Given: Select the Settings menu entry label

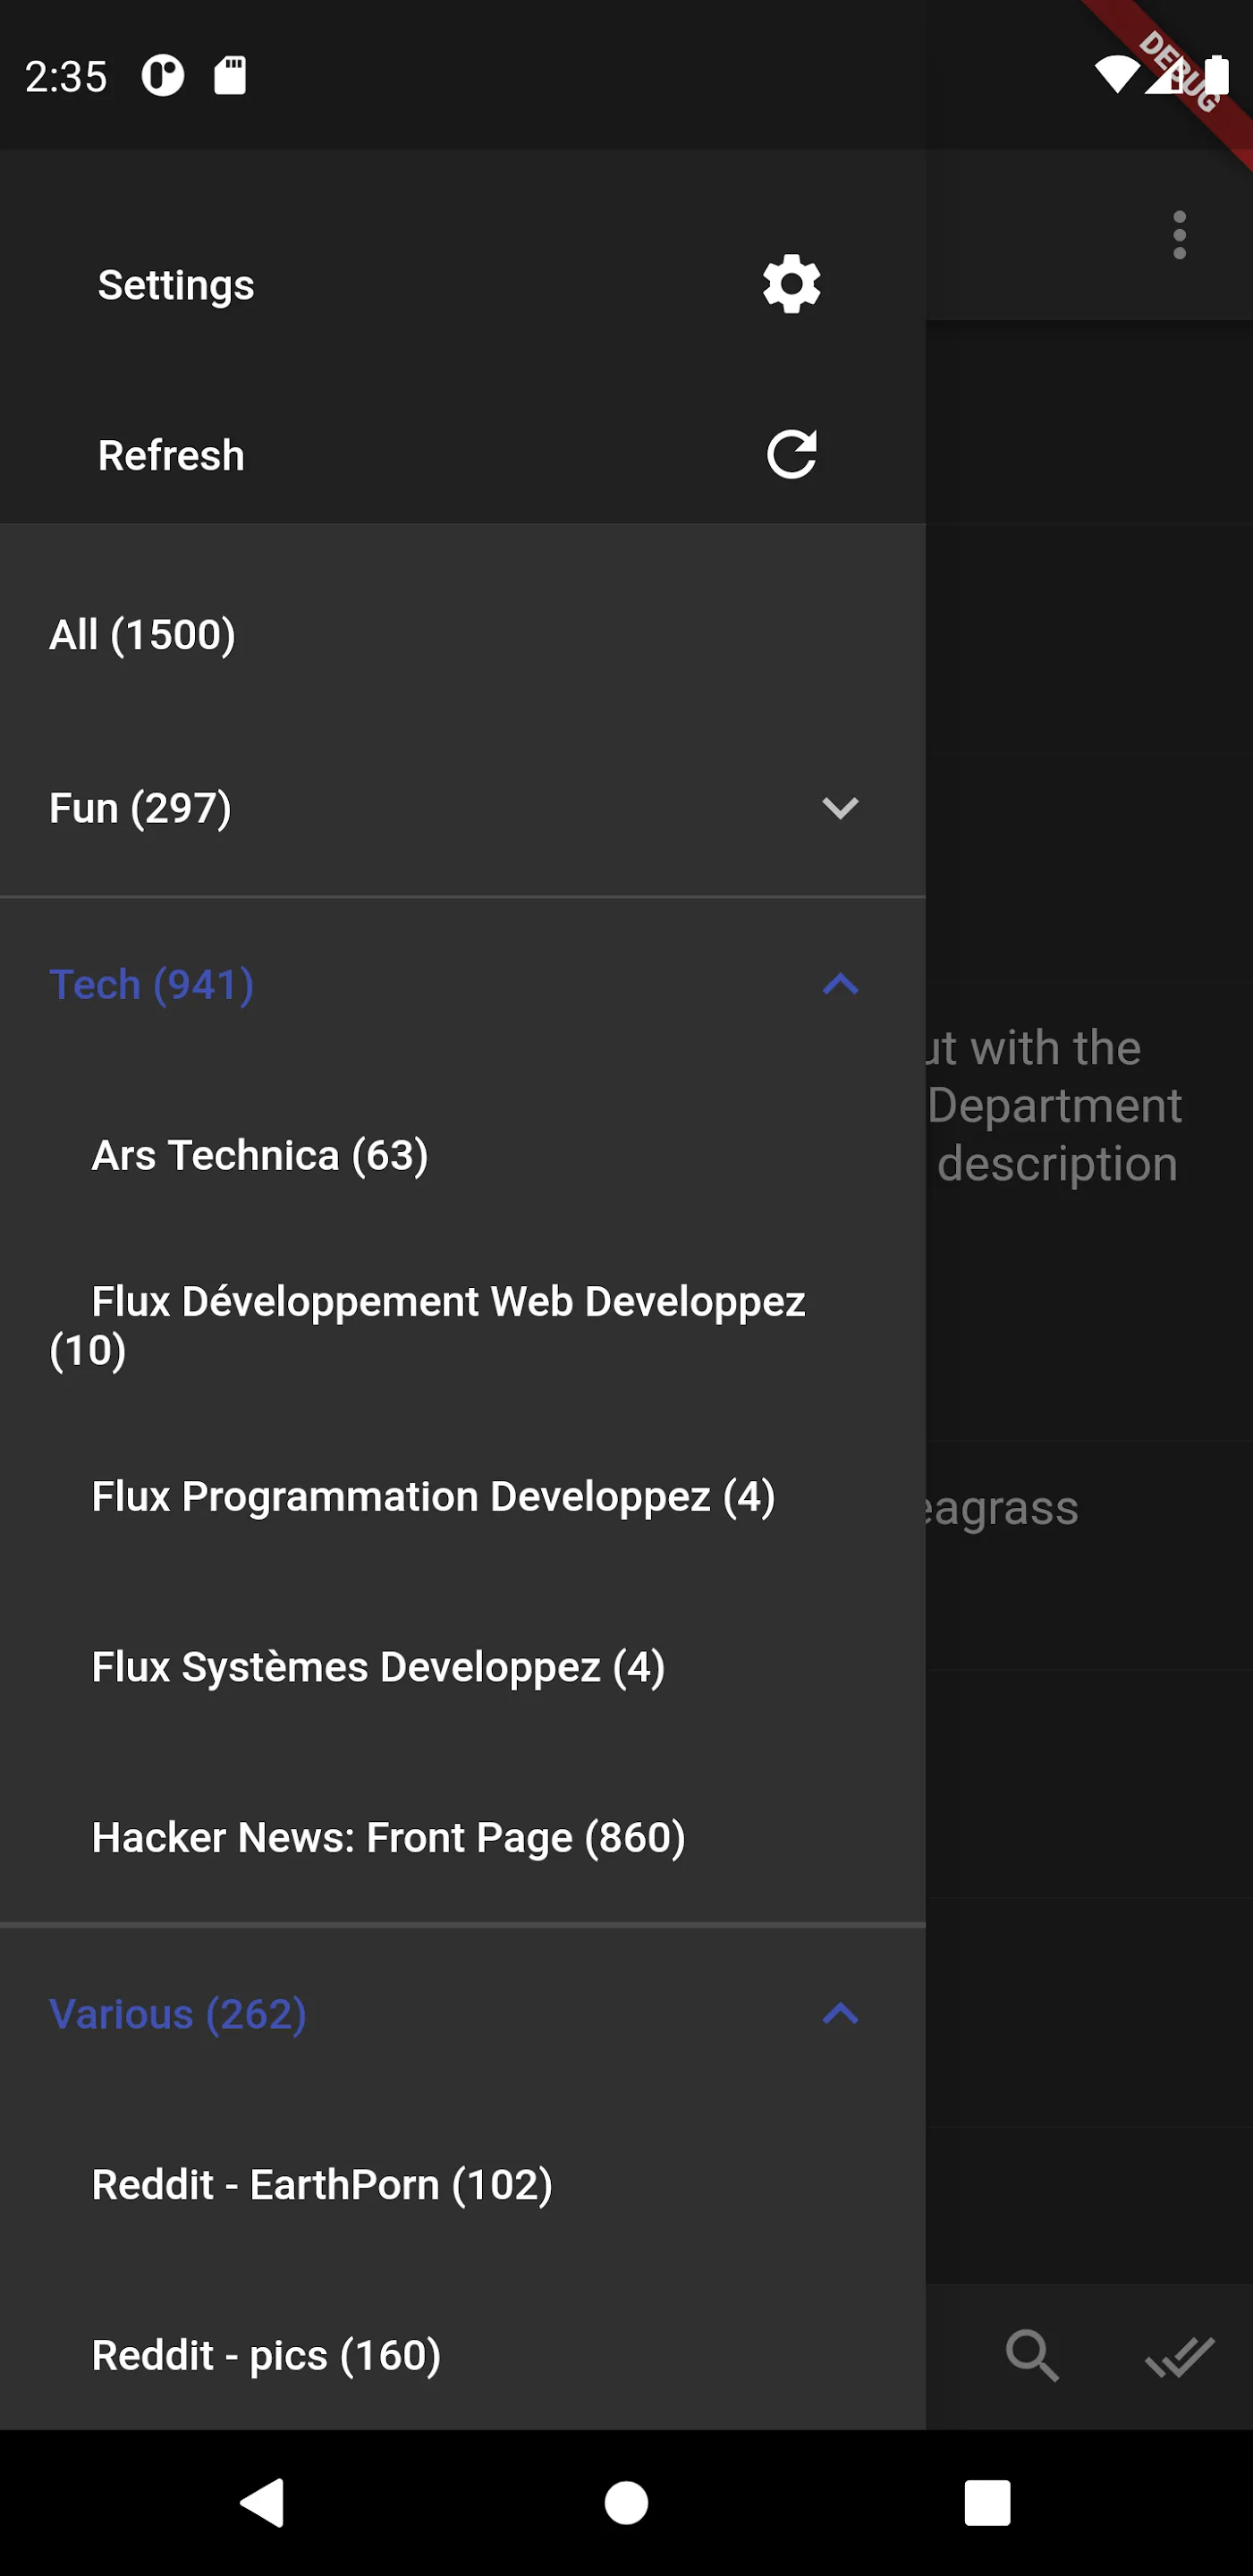Looking at the screenshot, I should [x=176, y=285].
